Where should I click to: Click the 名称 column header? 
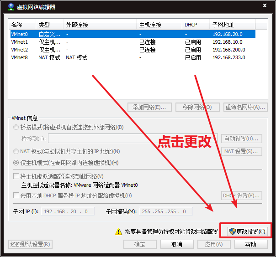click(22, 25)
